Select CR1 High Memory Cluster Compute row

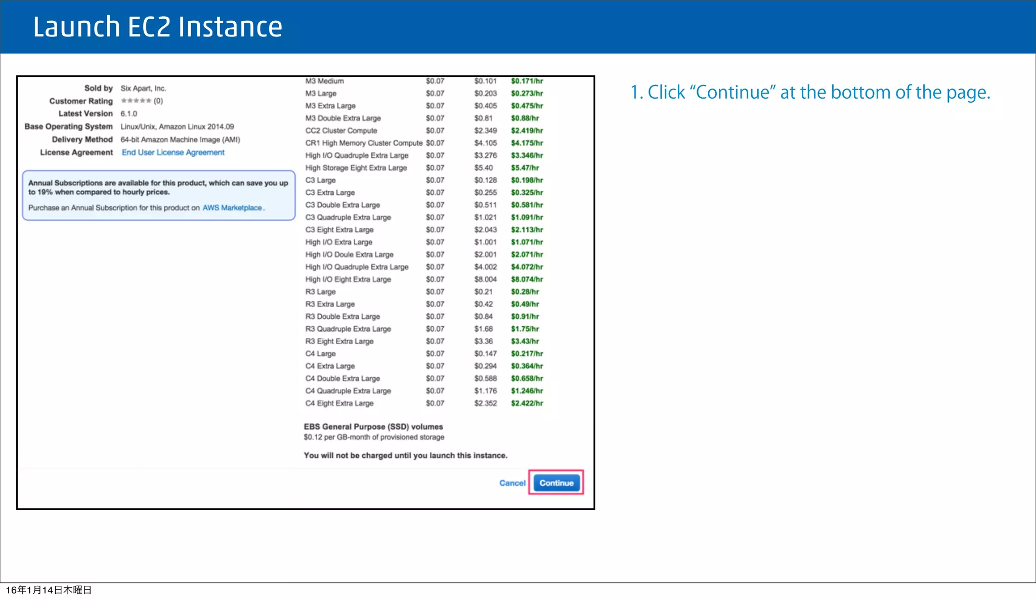424,143
